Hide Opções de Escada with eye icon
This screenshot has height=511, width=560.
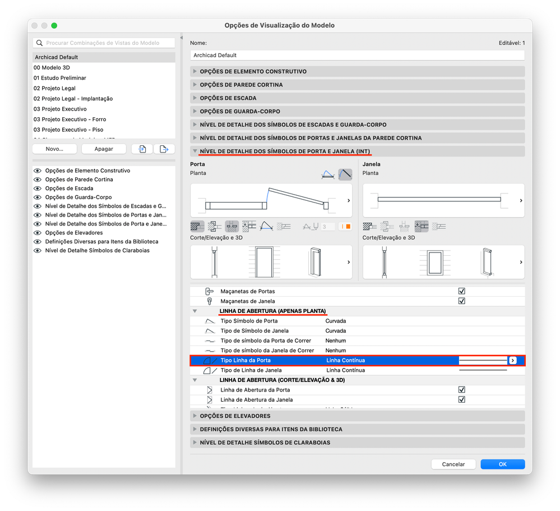click(x=37, y=188)
